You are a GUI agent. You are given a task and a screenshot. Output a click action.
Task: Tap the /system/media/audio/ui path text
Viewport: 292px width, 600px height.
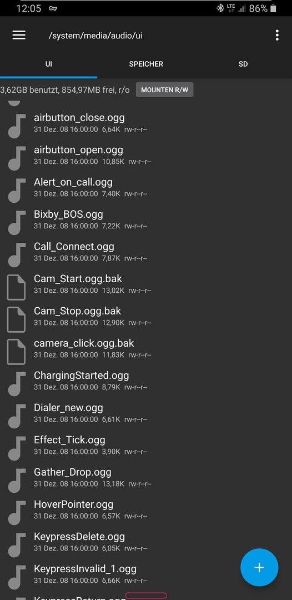point(95,36)
